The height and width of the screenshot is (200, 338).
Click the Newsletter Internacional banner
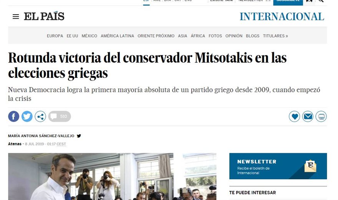pyautogui.click(x=278, y=166)
